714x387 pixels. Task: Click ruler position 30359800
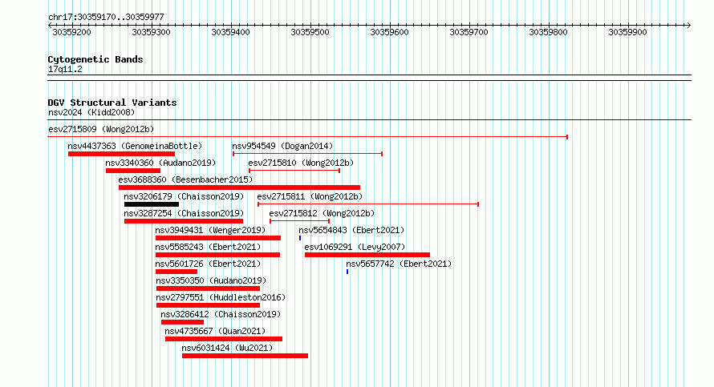548,32
